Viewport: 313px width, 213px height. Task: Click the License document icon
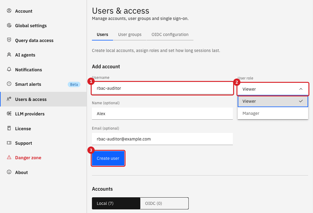pos(9,128)
